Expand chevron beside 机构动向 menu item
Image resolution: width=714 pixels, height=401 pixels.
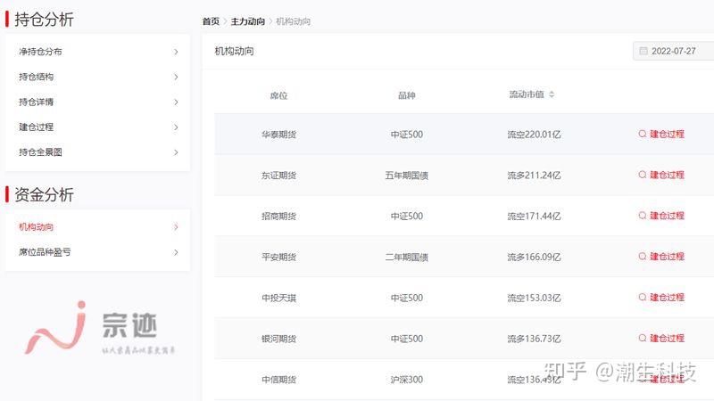pos(176,227)
